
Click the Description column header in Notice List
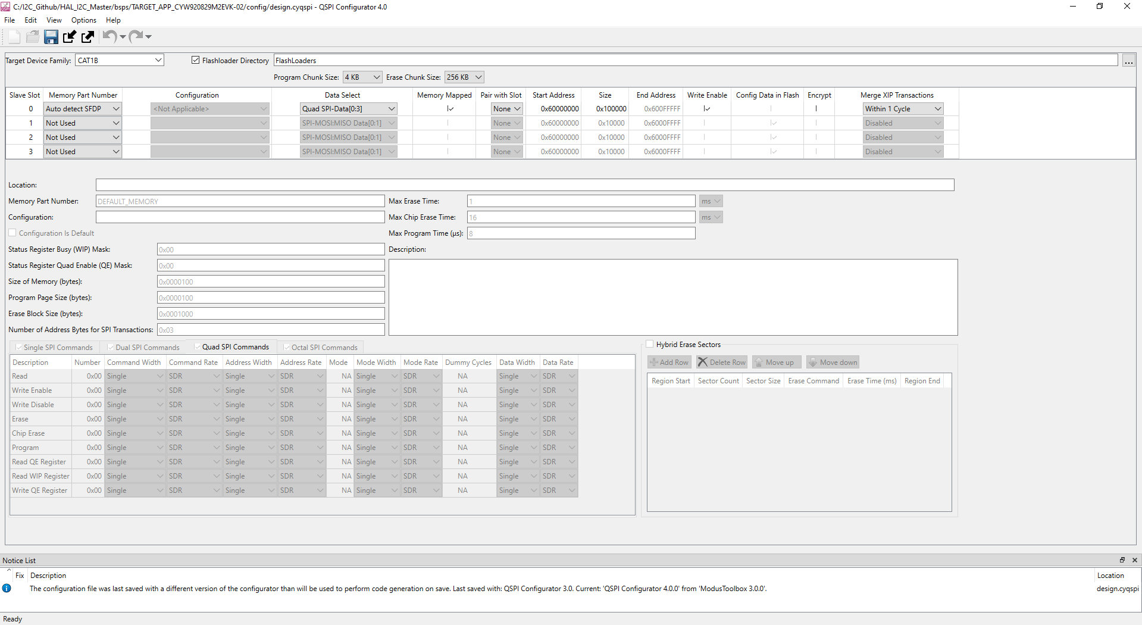(48, 576)
